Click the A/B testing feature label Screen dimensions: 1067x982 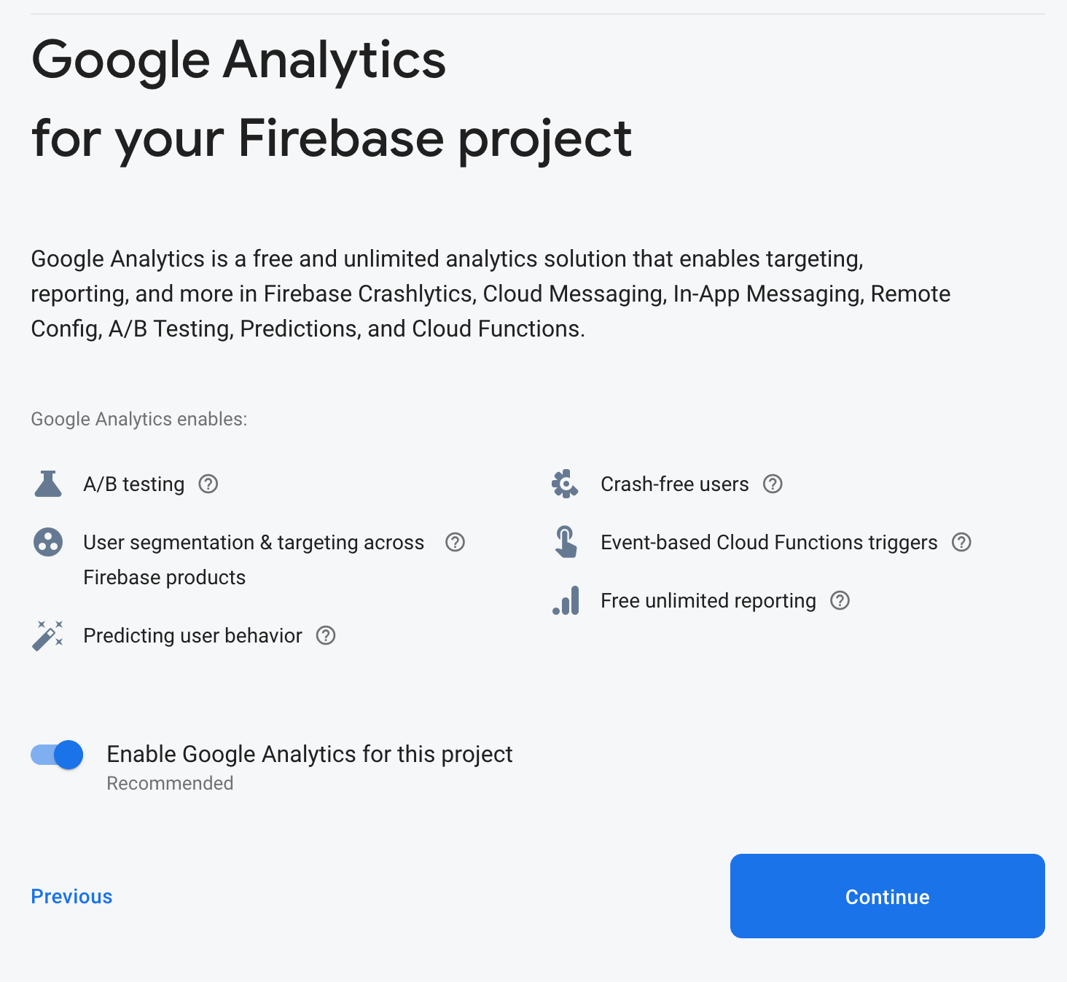coord(134,484)
